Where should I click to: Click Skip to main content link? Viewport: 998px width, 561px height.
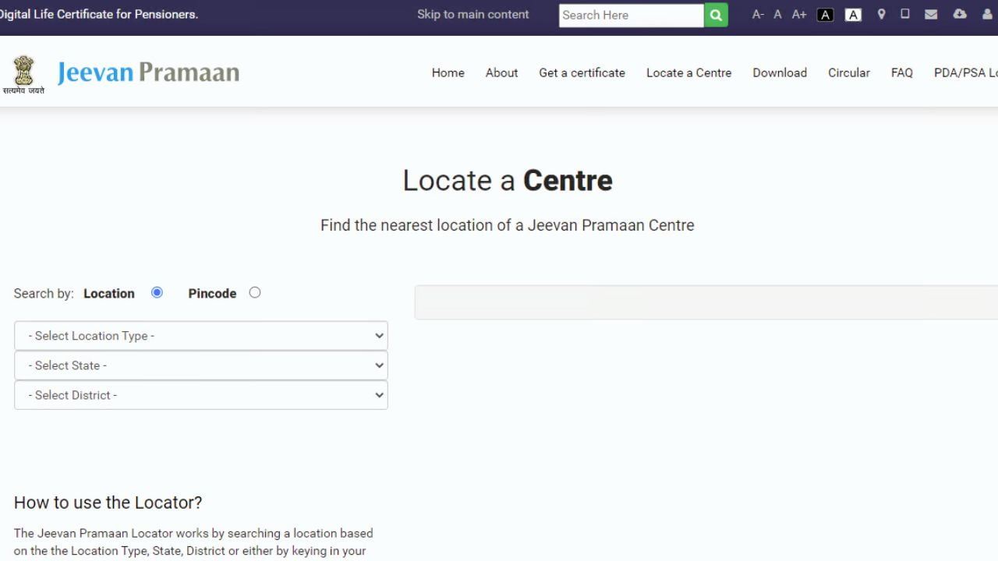[x=472, y=14]
